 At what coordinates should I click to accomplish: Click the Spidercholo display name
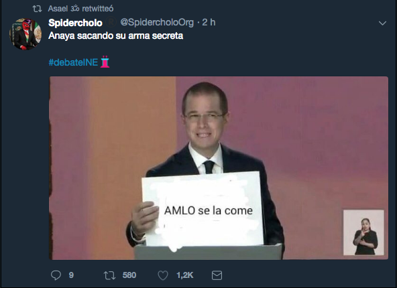(75, 23)
